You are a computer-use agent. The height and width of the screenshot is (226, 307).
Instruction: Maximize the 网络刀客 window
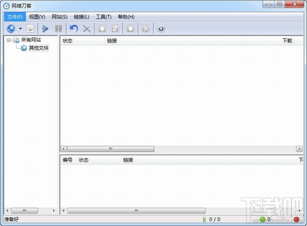point(280,4)
